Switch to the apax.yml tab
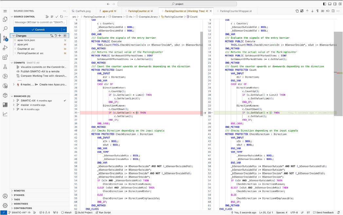This screenshot has width=343, height=215. pyautogui.click(x=107, y=11)
